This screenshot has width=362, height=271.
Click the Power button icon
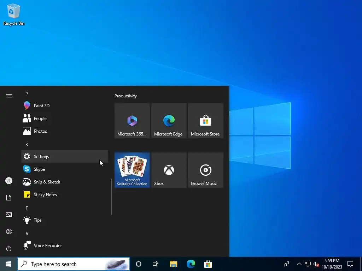[9, 248]
